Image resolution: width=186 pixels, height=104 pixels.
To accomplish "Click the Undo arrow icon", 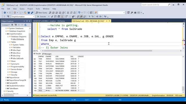I will click(79, 13).
